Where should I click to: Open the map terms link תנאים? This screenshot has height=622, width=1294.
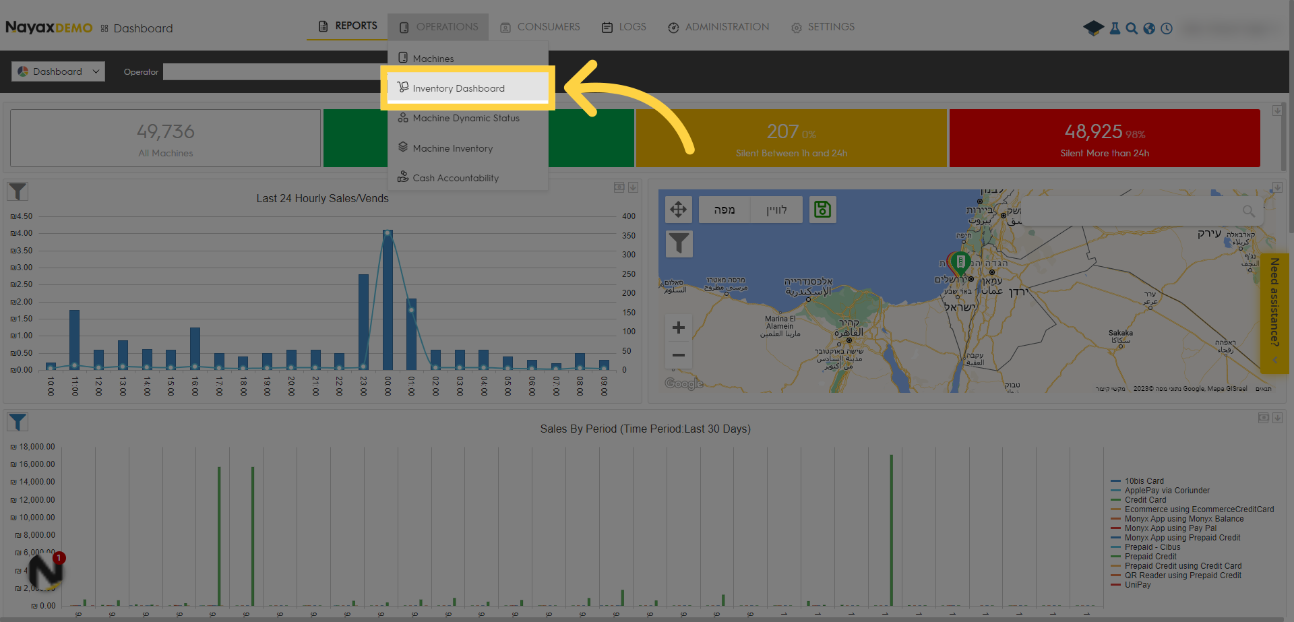click(1264, 389)
